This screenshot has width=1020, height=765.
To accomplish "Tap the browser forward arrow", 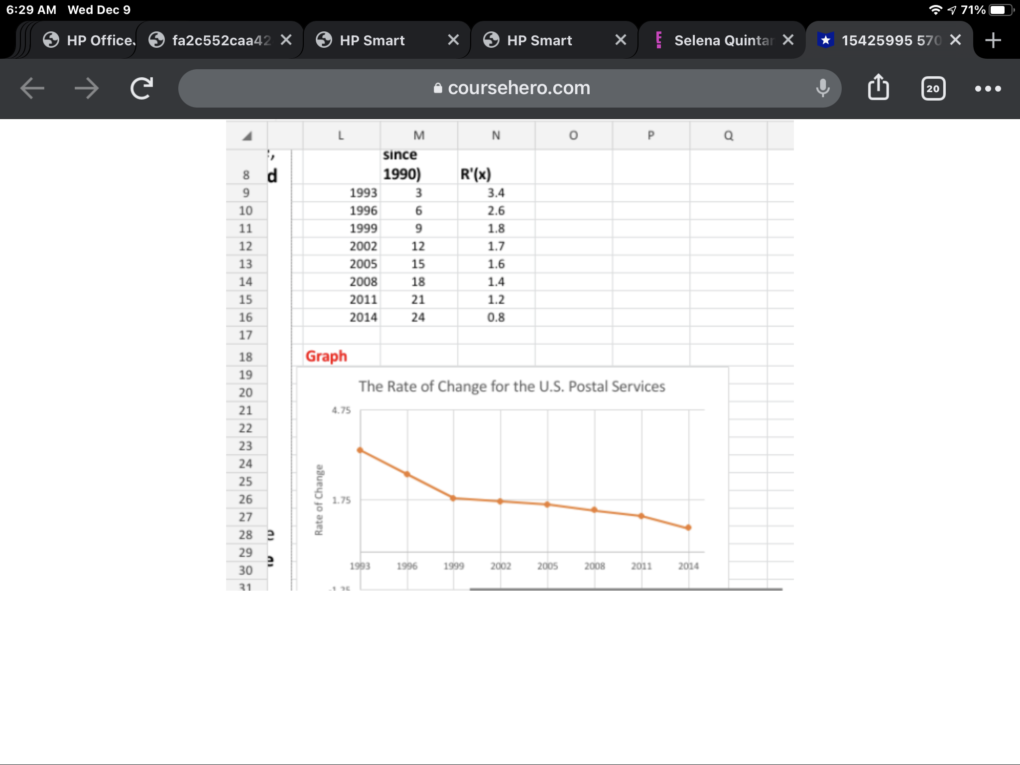I will coord(87,89).
